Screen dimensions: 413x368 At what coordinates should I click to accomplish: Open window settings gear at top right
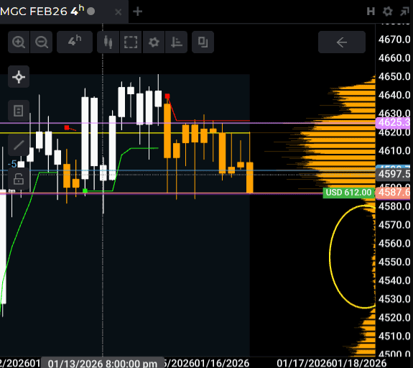pos(387,11)
